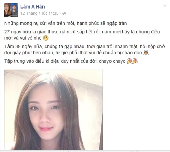
Task: Click the blushing smile emoji after 'vui vẻ nhé'
Action: [46, 38]
